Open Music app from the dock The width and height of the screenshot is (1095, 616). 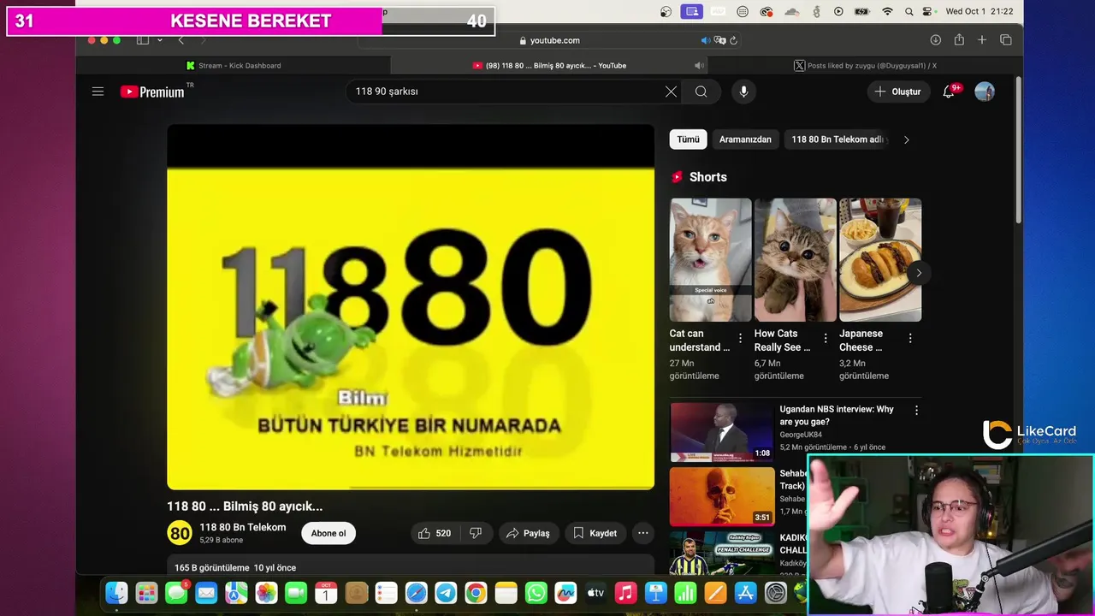625,593
